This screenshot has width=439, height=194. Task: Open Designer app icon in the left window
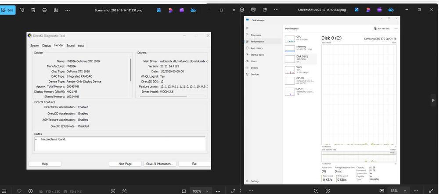tap(170, 10)
